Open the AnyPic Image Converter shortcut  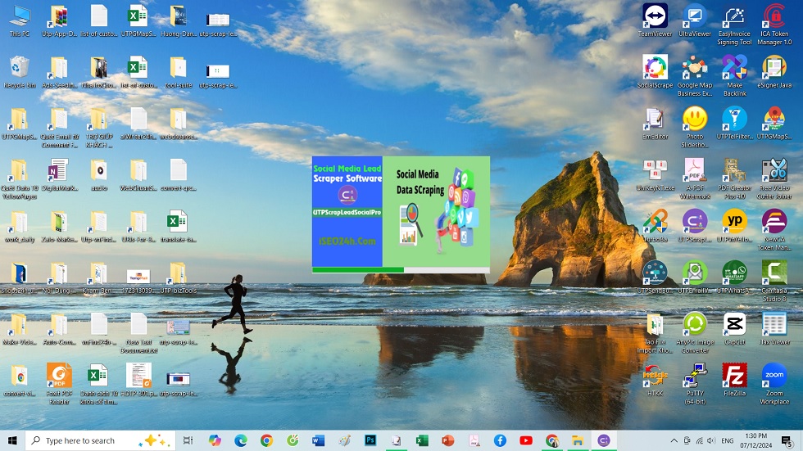695,324
